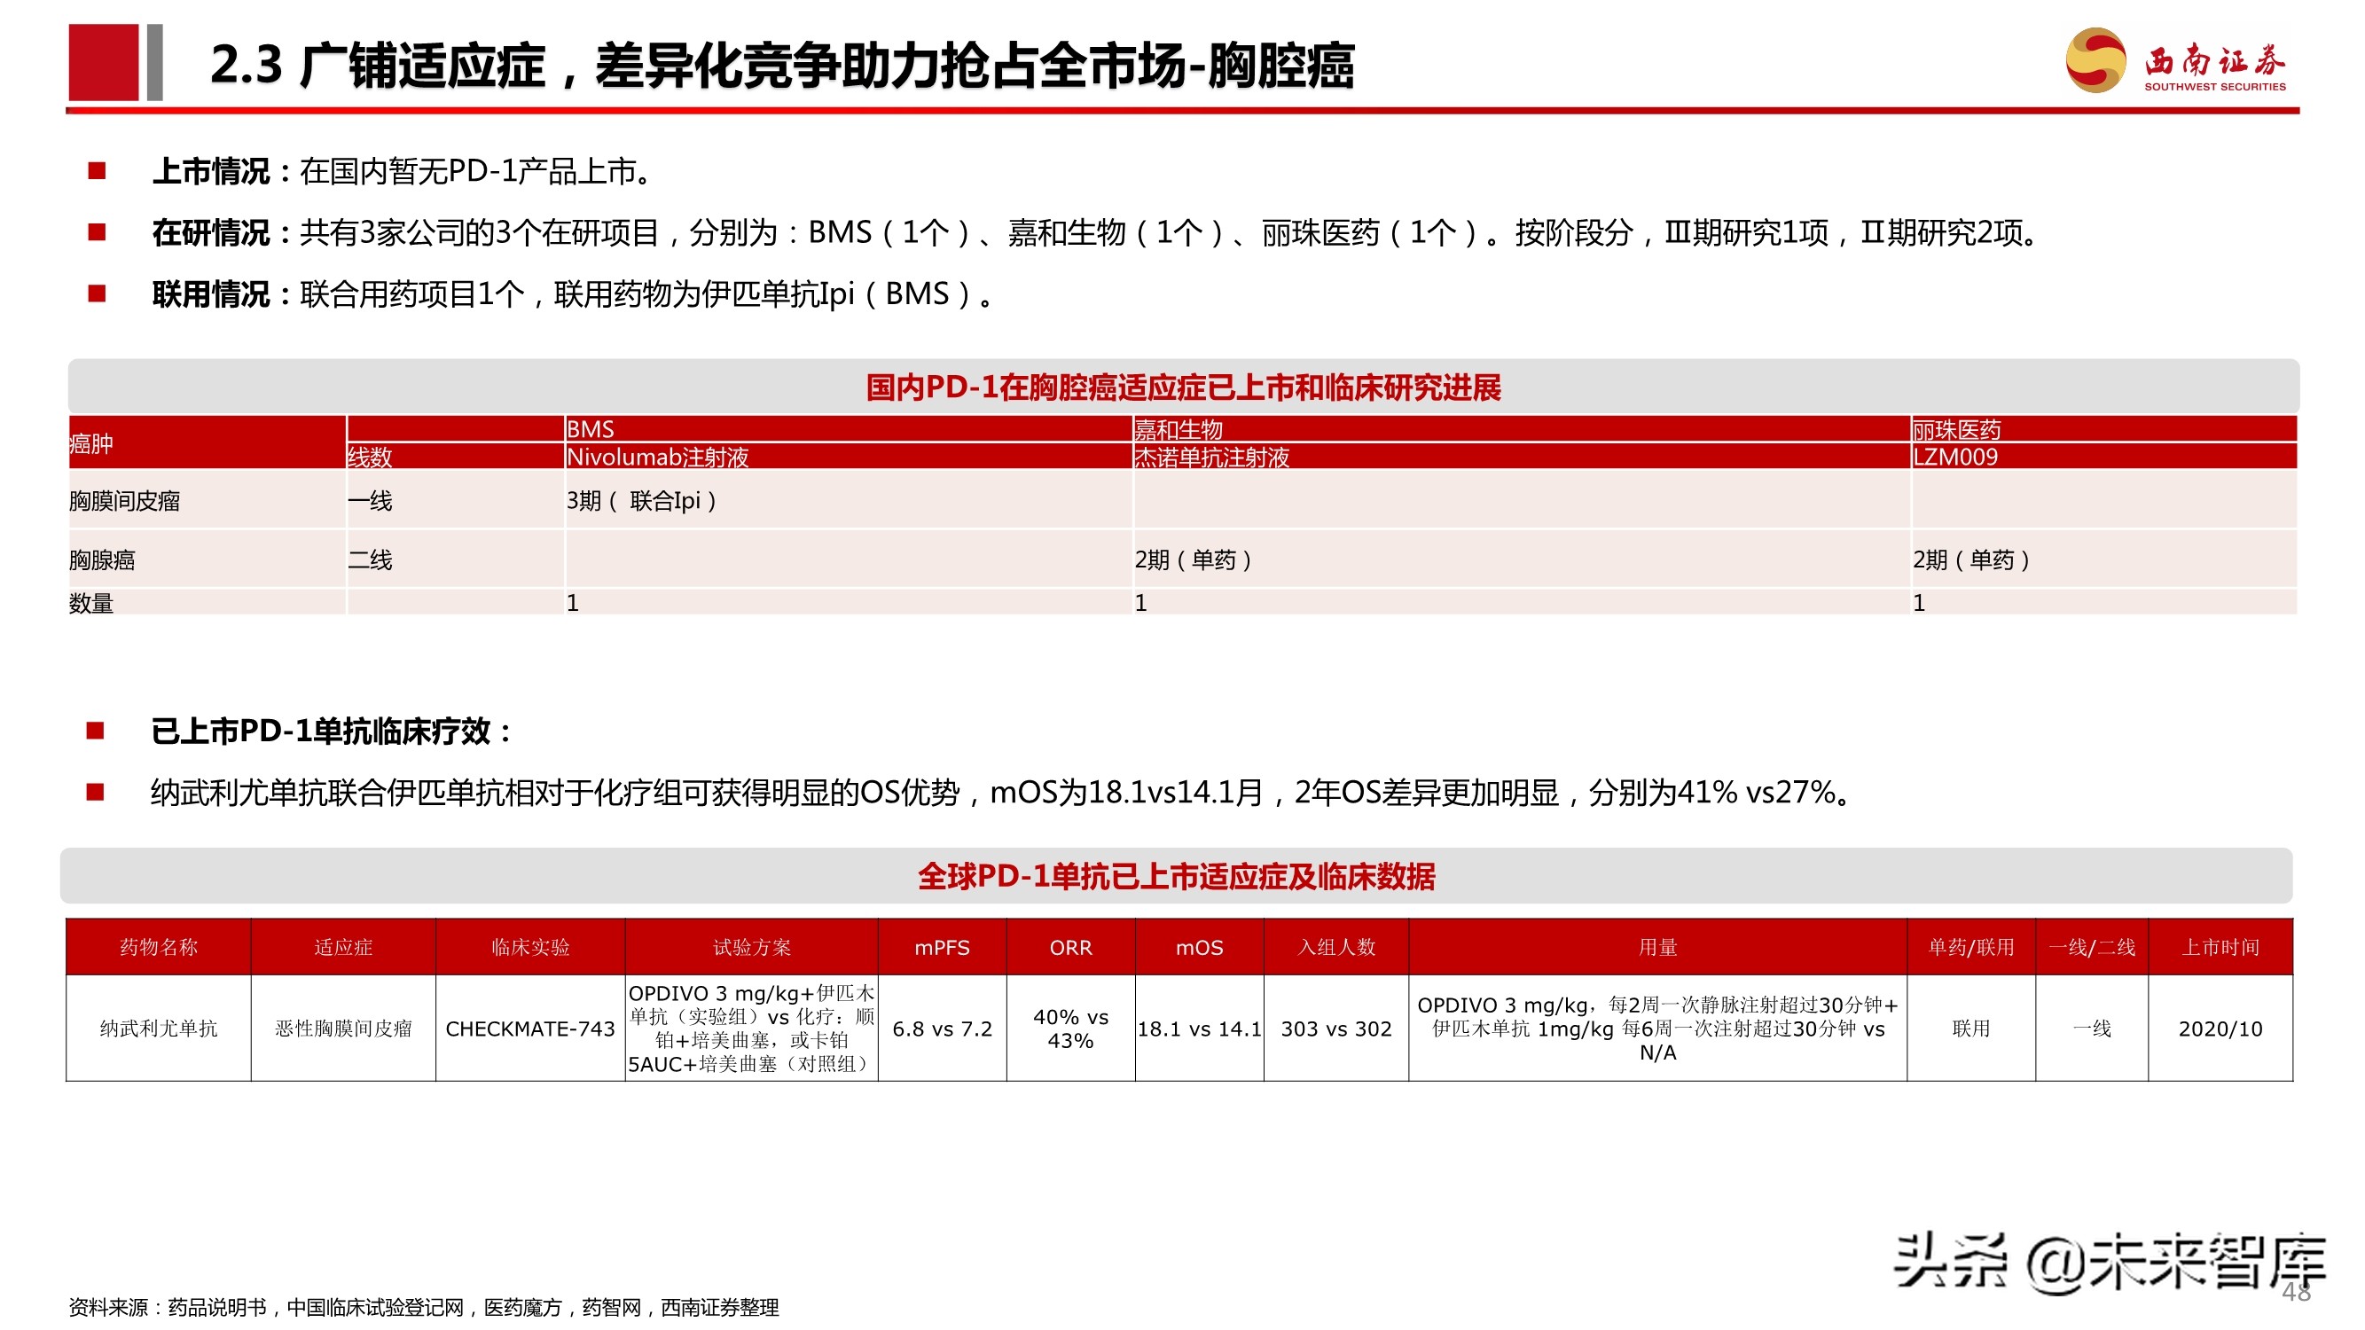This screenshot has height=1330, width=2365.
Task: Select the red accent square in the title bar
Action: point(104,65)
